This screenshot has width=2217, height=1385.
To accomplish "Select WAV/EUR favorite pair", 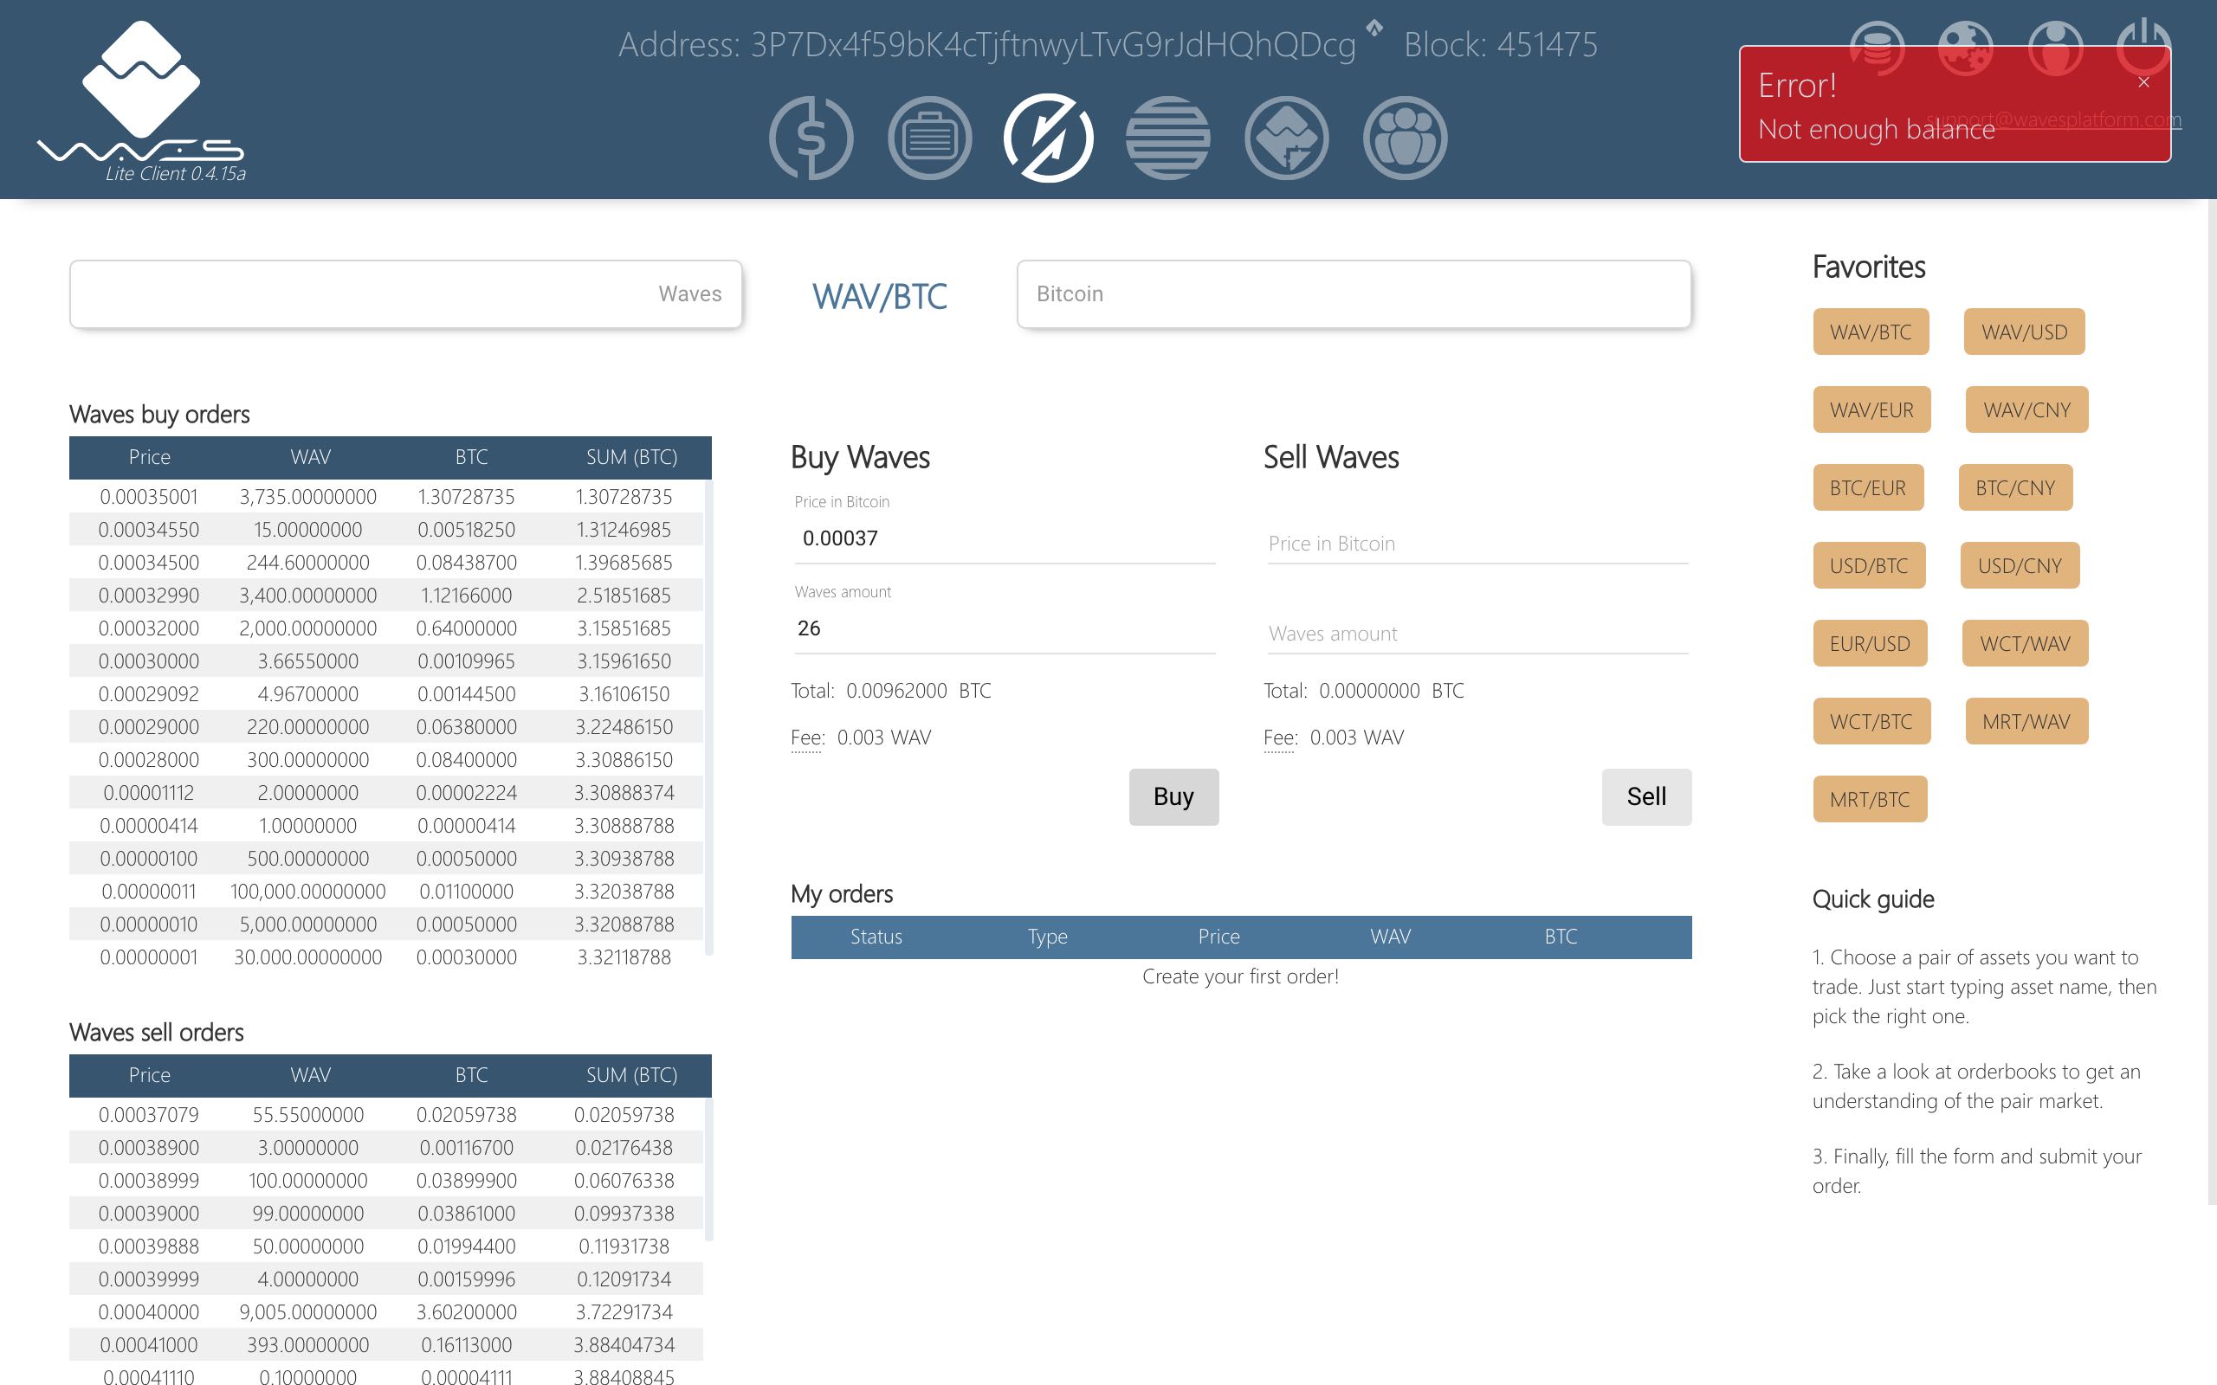I will tap(1871, 409).
